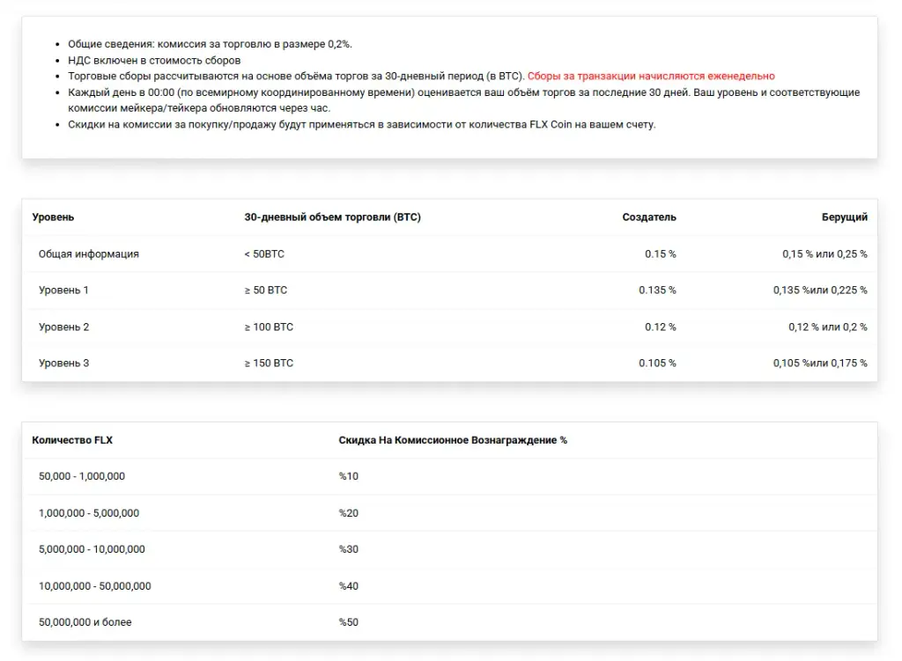Screen dimensions: 902x661
Task: Select the Уровень 1 row label
Action: coord(63,290)
